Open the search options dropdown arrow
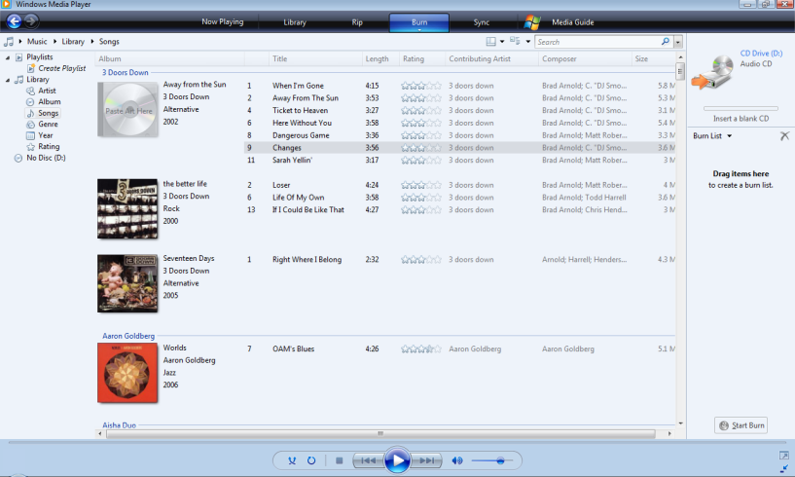This screenshot has height=477, width=795. 678,42
